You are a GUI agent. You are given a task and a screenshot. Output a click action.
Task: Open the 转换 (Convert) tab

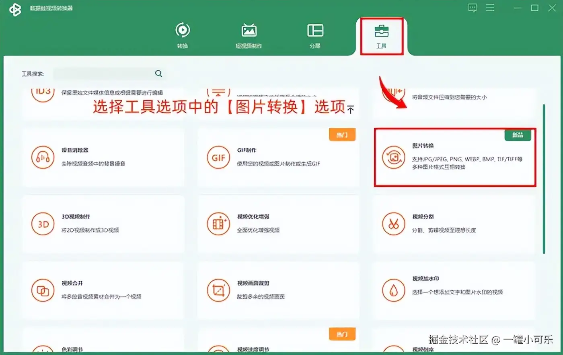(x=183, y=35)
